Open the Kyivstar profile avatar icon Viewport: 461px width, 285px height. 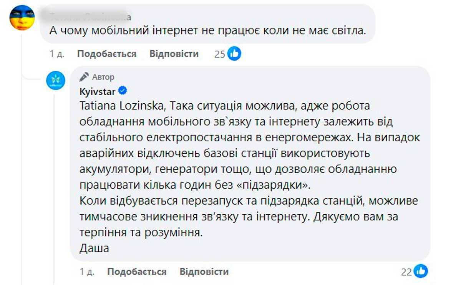coord(56,81)
